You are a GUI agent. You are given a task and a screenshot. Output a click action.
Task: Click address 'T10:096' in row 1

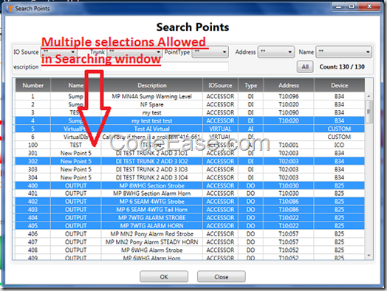coord(289,96)
